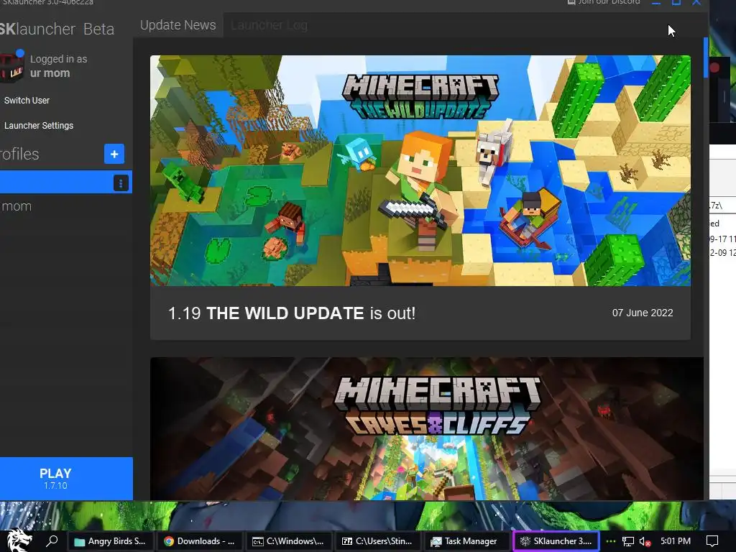Add a new profile with plus button
The height and width of the screenshot is (552, 736).
click(x=114, y=154)
